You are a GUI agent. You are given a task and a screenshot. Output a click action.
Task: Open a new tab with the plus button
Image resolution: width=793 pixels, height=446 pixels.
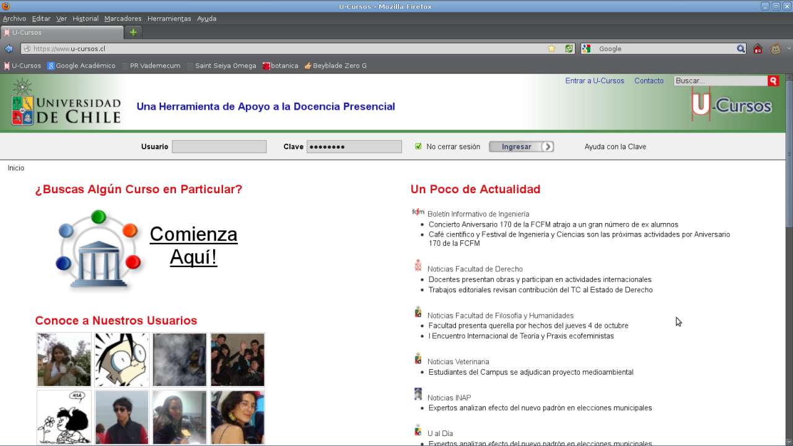click(x=133, y=32)
